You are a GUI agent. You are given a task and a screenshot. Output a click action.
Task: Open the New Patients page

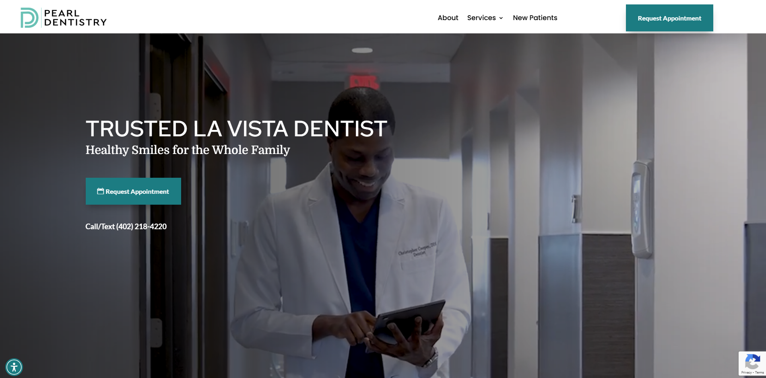pyautogui.click(x=535, y=18)
